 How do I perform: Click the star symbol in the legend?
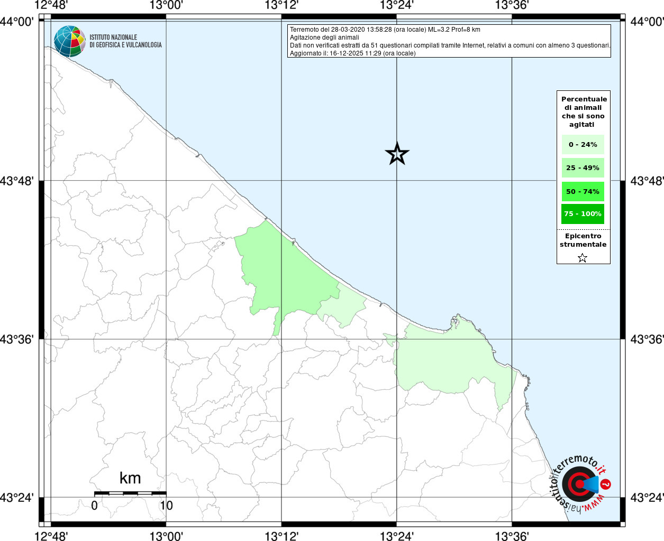(583, 258)
